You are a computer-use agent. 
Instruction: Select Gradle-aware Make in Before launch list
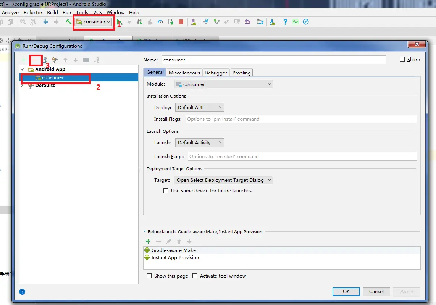[282, 250]
